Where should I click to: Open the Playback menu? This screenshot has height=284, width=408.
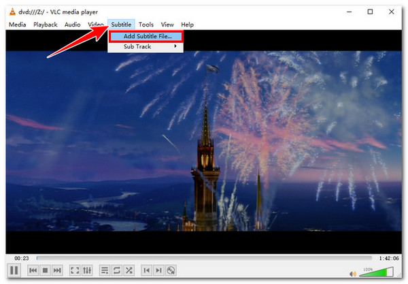(x=46, y=25)
